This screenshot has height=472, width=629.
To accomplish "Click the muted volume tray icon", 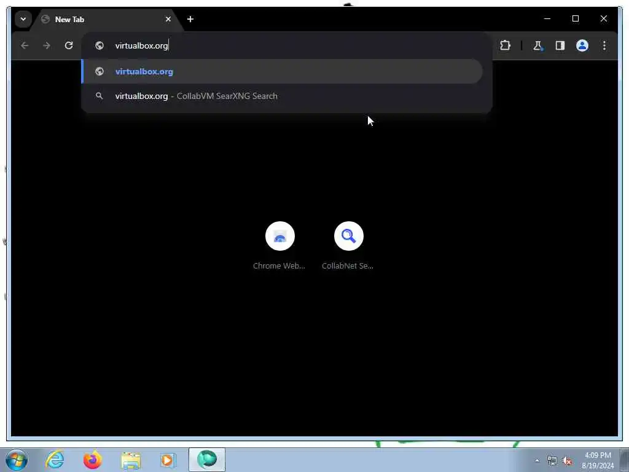I will pyautogui.click(x=567, y=460).
